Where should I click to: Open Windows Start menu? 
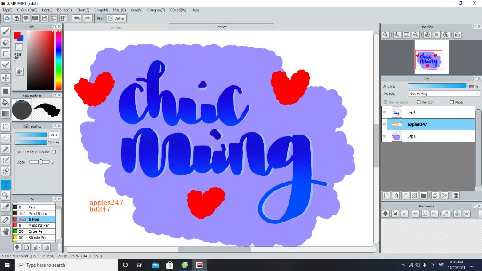tap(7, 265)
